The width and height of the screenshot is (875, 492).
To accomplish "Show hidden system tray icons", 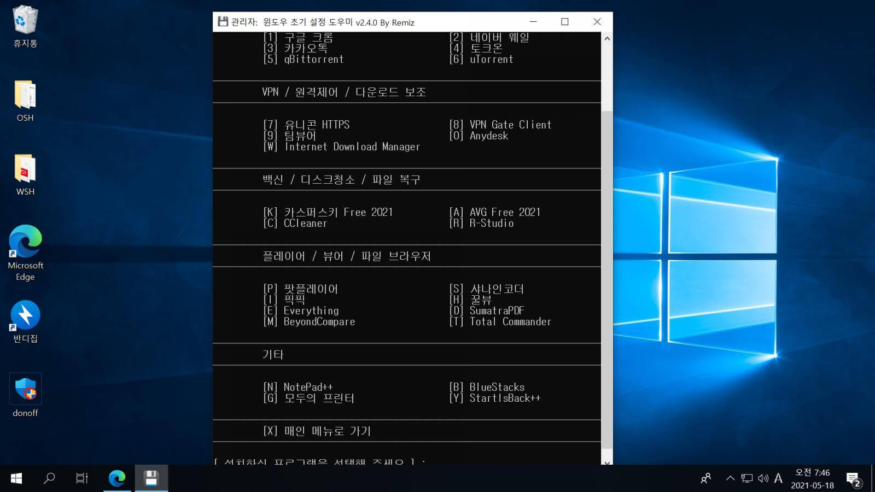I will click(x=730, y=478).
